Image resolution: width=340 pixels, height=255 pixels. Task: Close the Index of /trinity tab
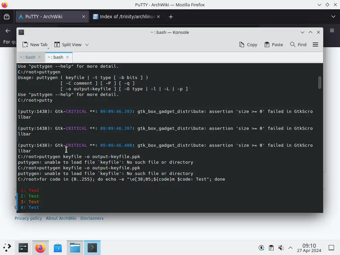click(x=158, y=17)
